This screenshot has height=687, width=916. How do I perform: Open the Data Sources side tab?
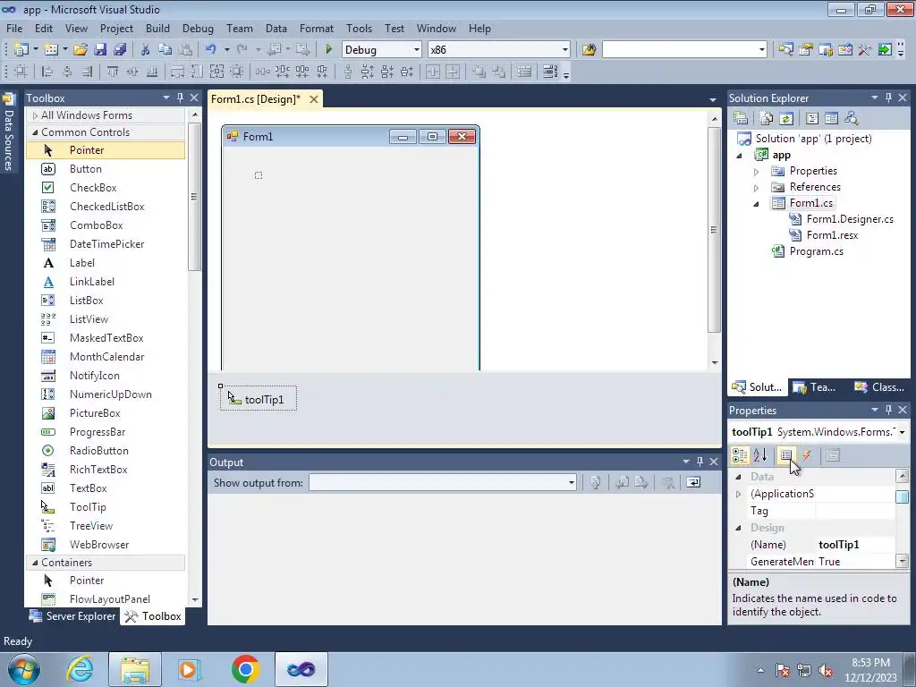pyautogui.click(x=8, y=132)
